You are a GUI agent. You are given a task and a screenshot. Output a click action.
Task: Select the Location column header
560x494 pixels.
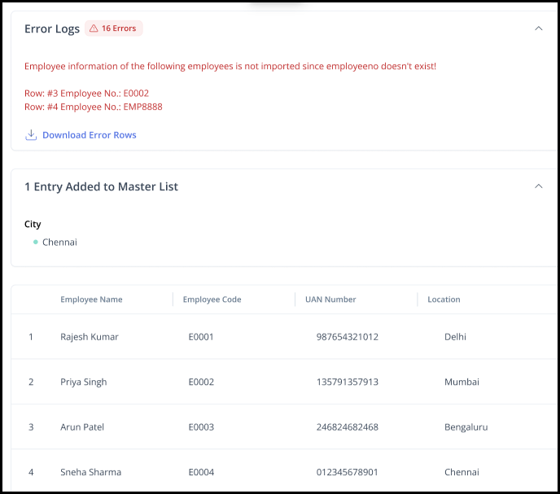[x=444, y=299]
